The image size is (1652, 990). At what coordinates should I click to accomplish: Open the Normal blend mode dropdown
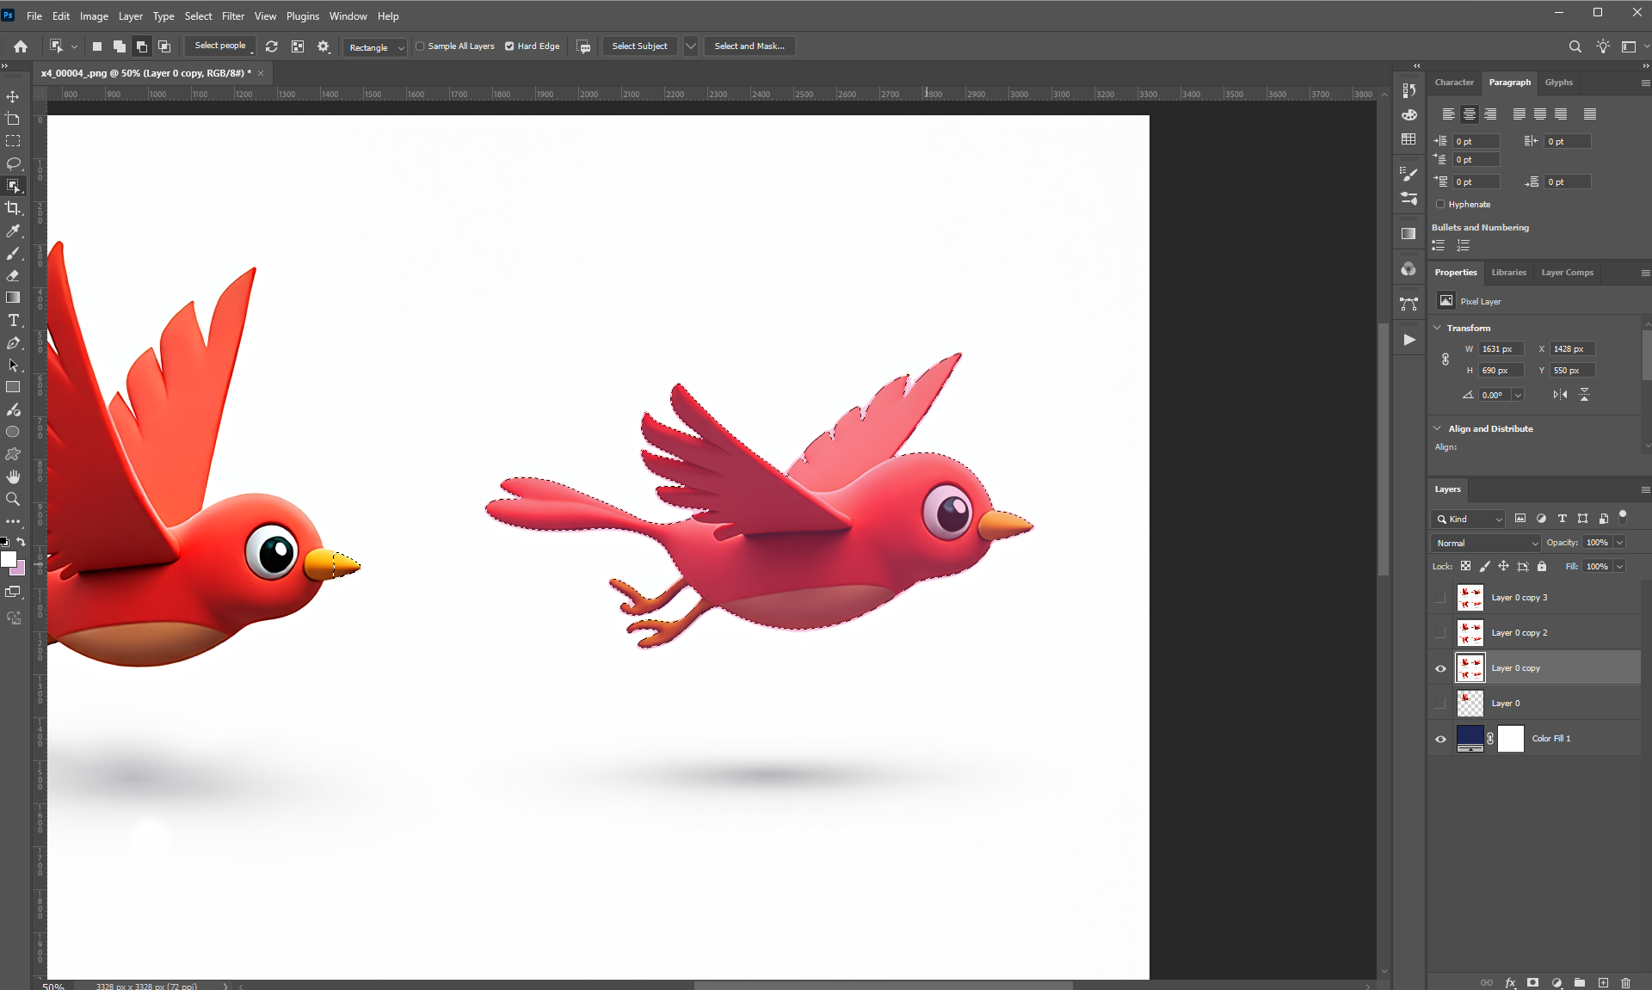point(1486,543)
